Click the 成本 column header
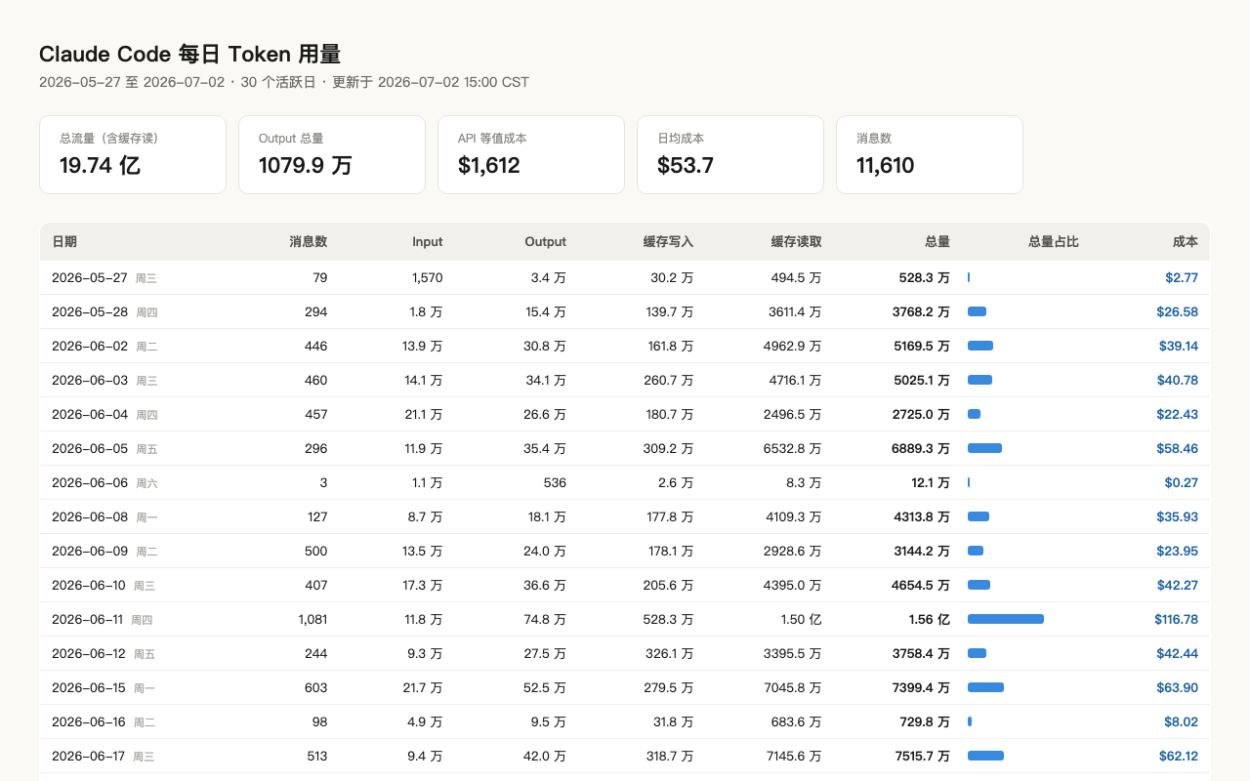This screenshot has height=781, width=1250. [1186, 241]
